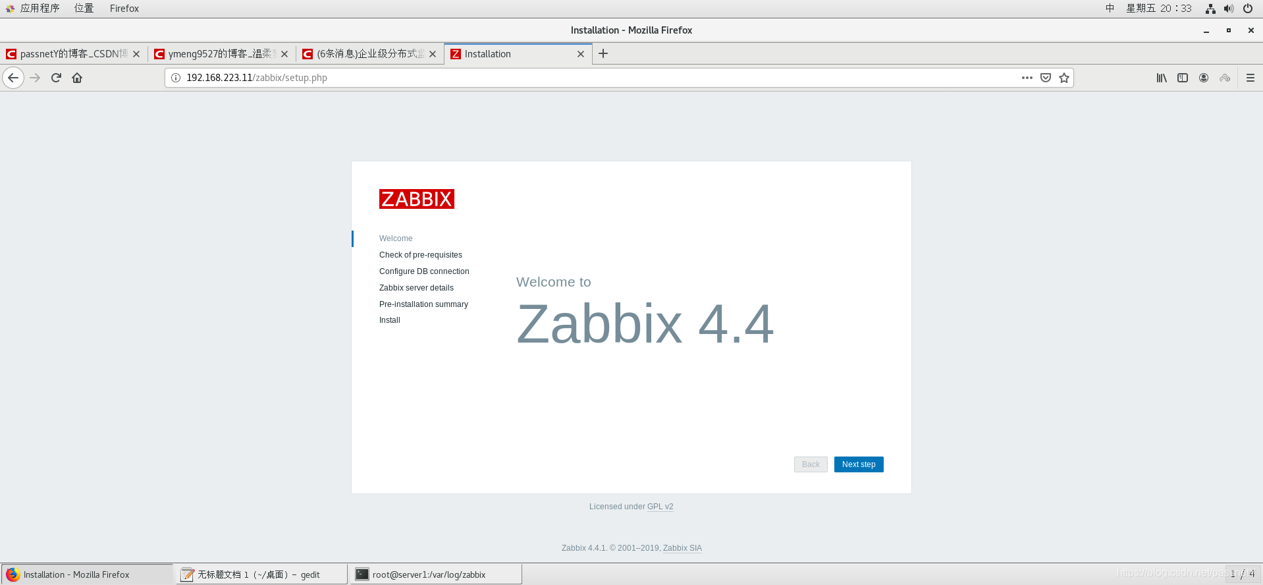This screenshot has height=585, width=1263.
Task: Toggle the sidebar view icon
Action: point(1183,78)
